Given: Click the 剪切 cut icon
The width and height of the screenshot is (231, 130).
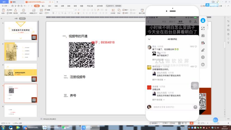Looking at the screenshot, I should [x=10, y=10].
